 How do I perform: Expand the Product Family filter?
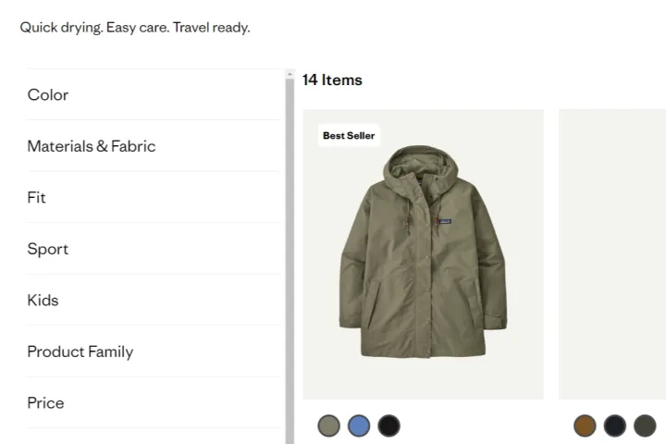coord(80,351)
